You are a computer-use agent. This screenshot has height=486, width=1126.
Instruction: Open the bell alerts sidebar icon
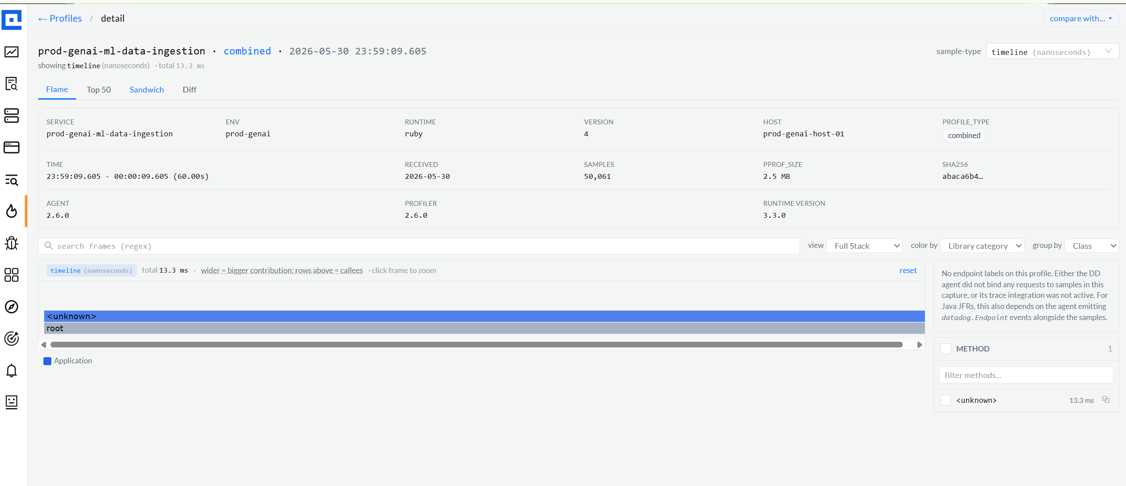[12, 370]
